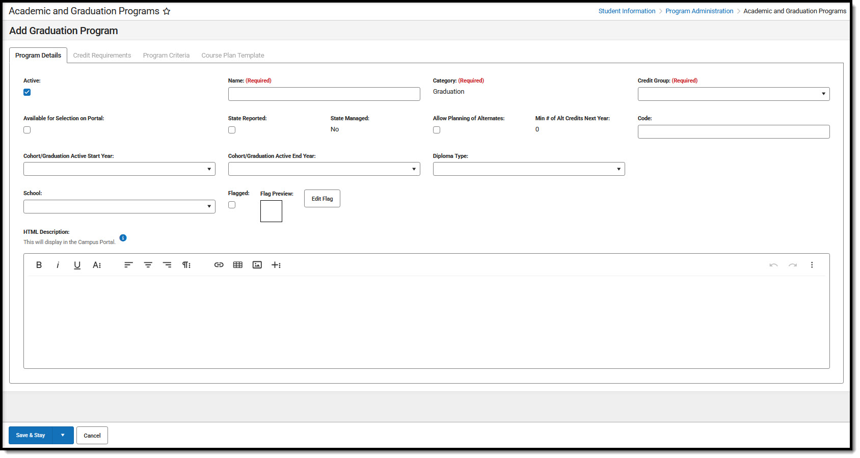This screenshot has width=860, height=458.
Task: Click the State Managed value No
Action: pyautogui.click(x=335, y=129)
